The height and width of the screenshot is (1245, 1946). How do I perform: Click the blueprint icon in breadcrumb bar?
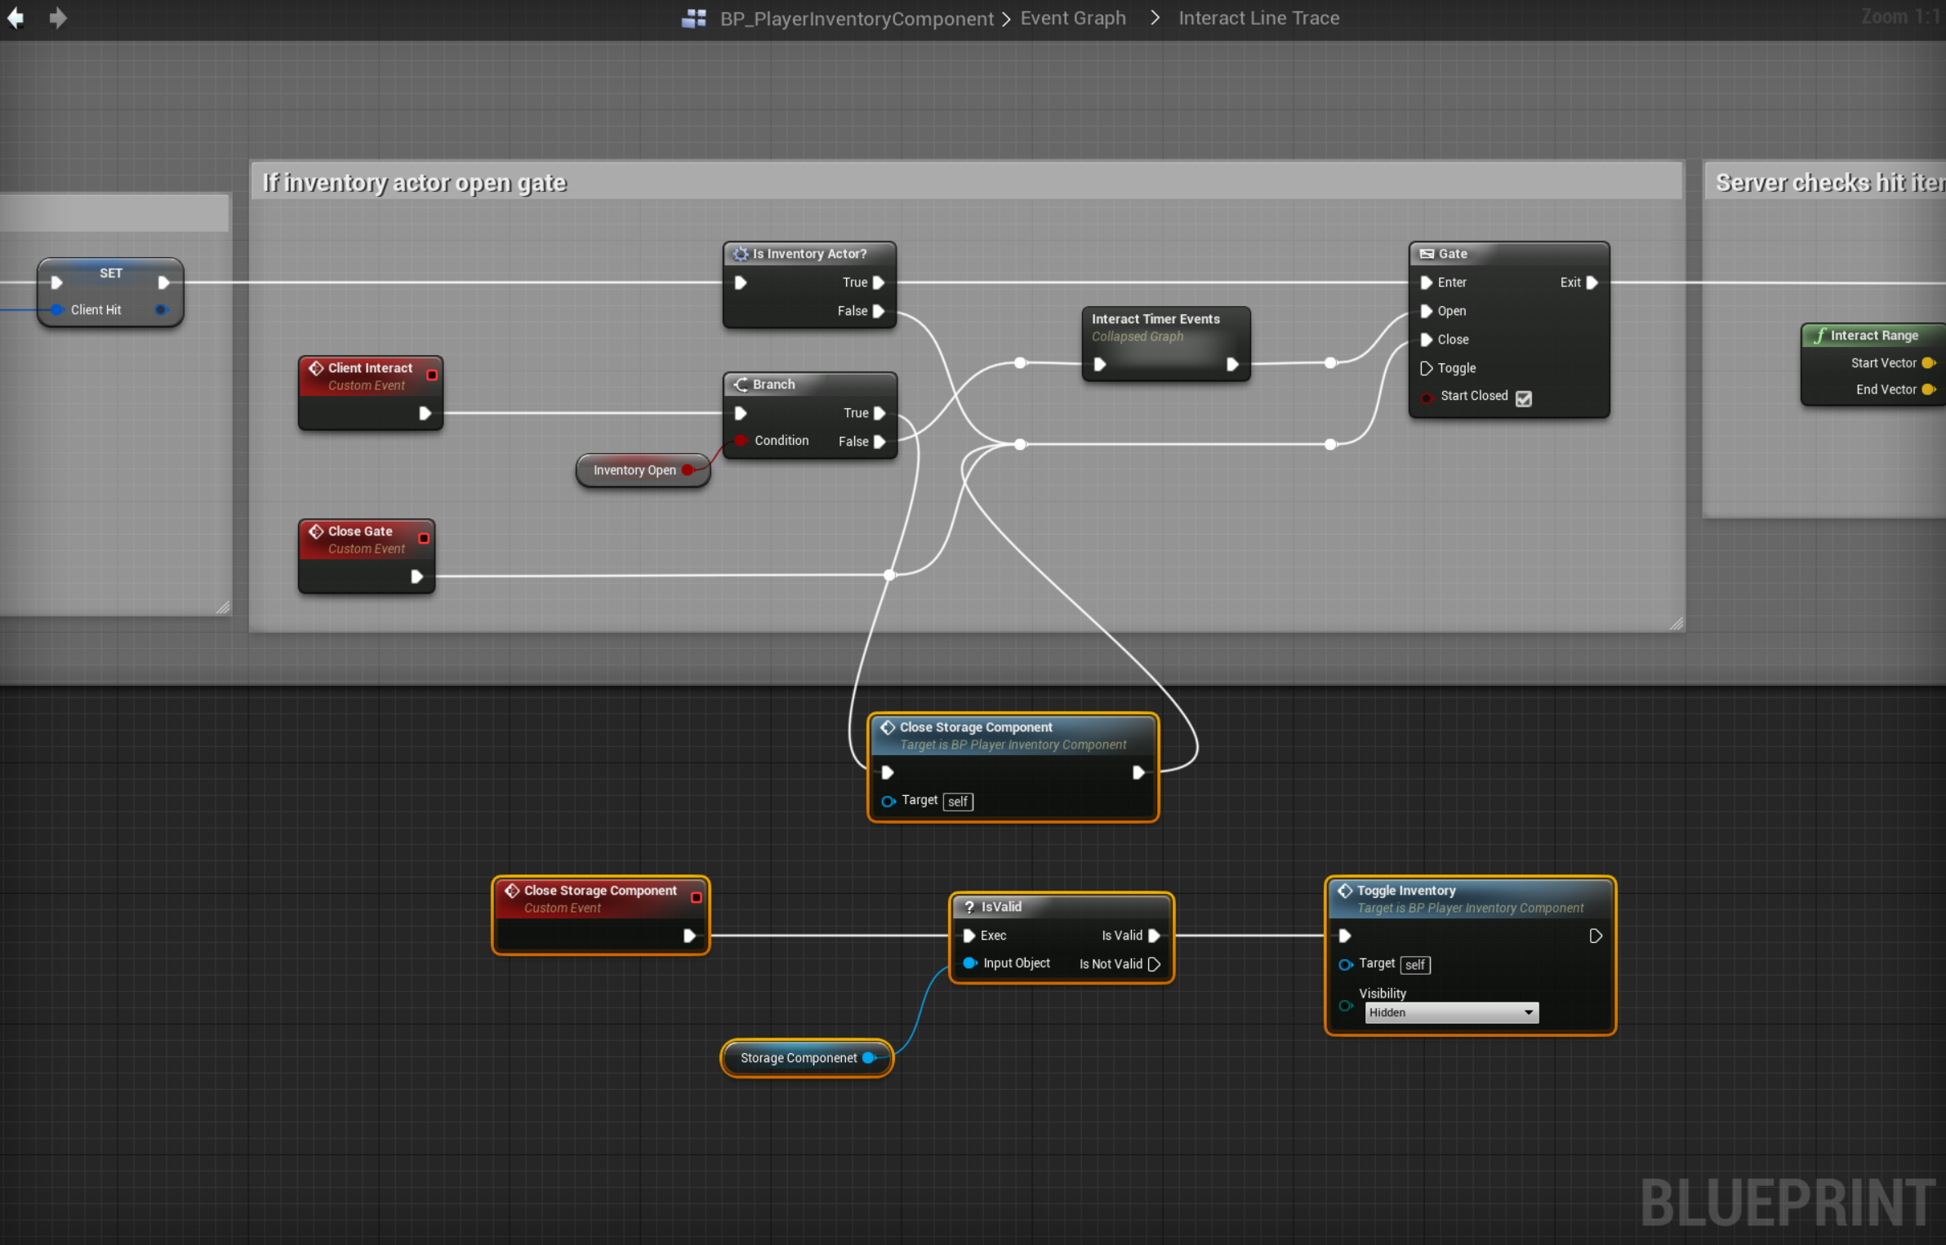(x=693, y=18)
